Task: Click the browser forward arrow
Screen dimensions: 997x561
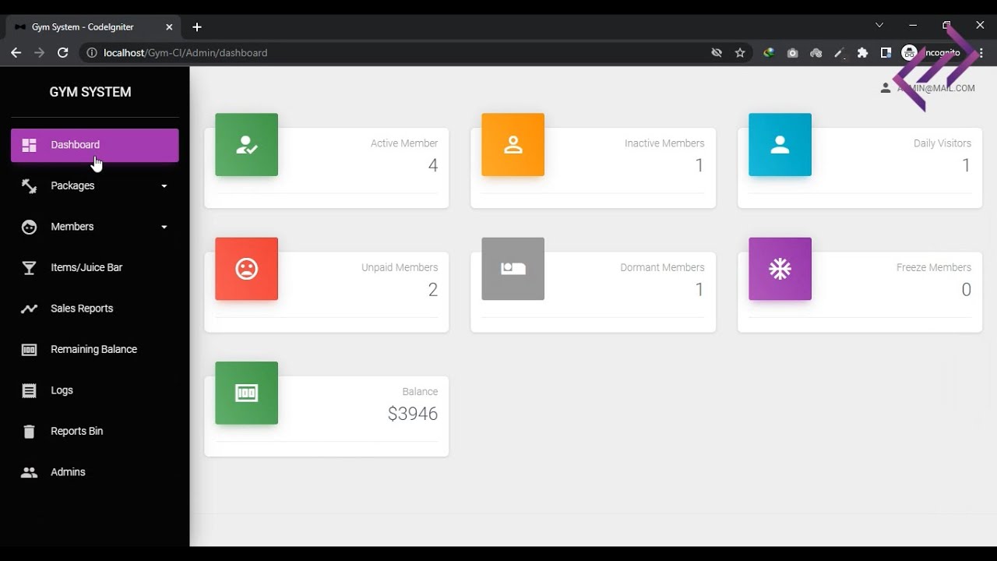Action: [39, 53]
